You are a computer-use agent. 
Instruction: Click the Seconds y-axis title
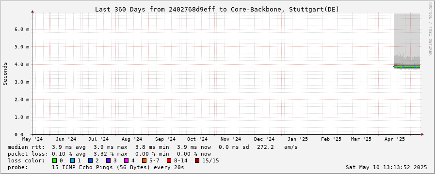(5, 73)
